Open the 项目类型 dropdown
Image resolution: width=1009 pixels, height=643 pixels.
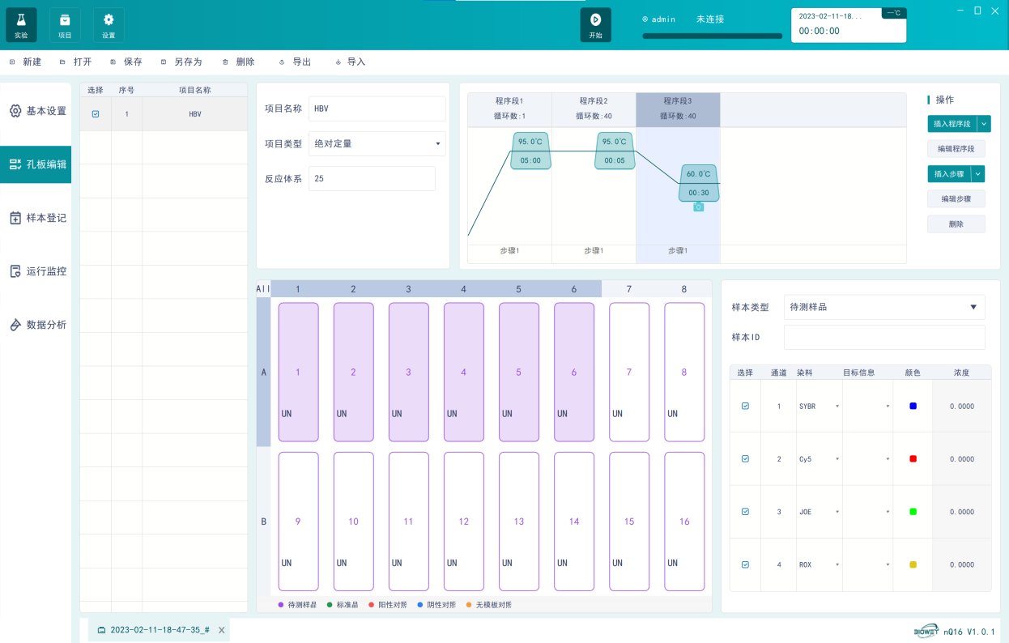[x=438, y=144]
